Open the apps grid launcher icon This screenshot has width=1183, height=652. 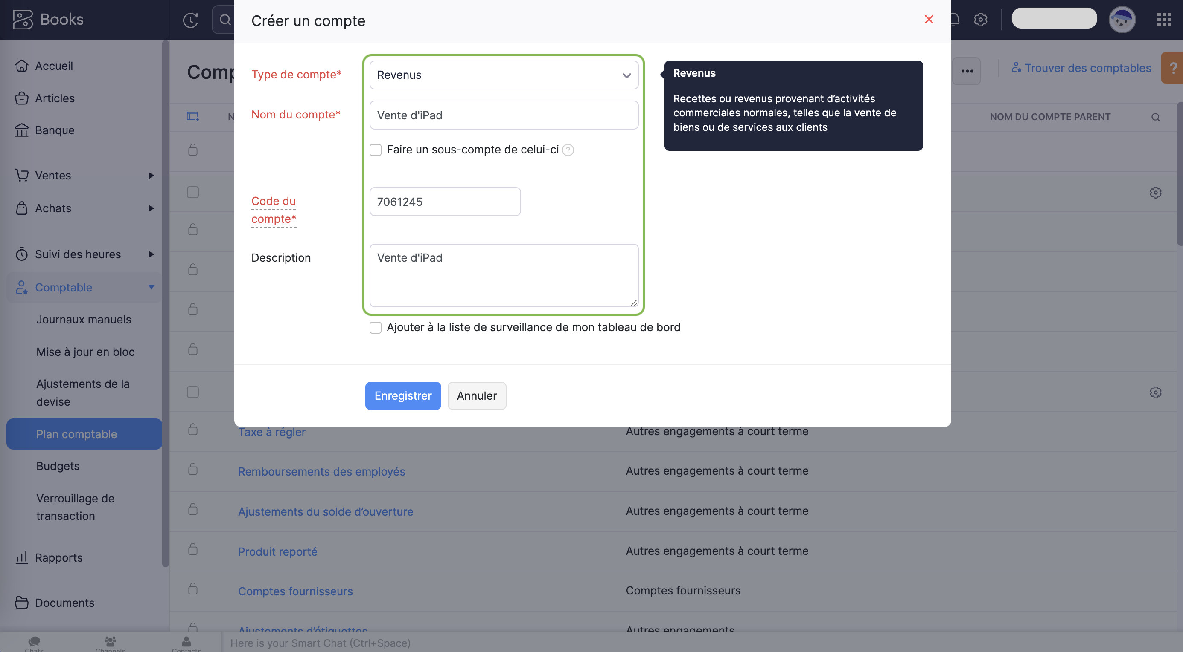(1164, 20)
